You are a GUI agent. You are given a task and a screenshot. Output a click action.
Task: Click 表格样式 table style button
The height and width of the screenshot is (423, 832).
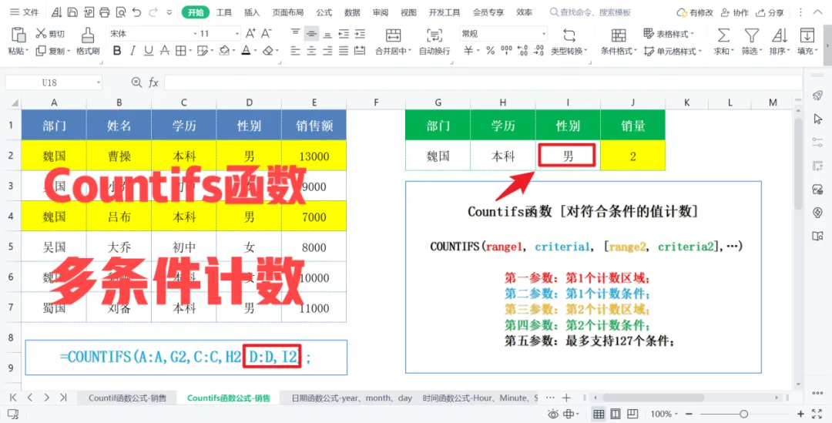click(669, 34)
